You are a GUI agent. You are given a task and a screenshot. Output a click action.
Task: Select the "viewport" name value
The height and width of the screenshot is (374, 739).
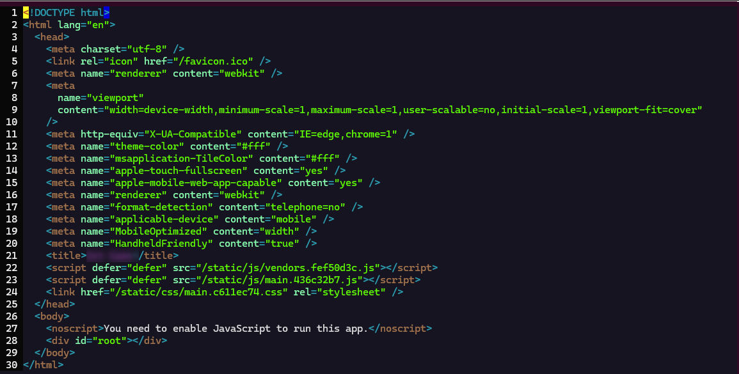point(115,98)
